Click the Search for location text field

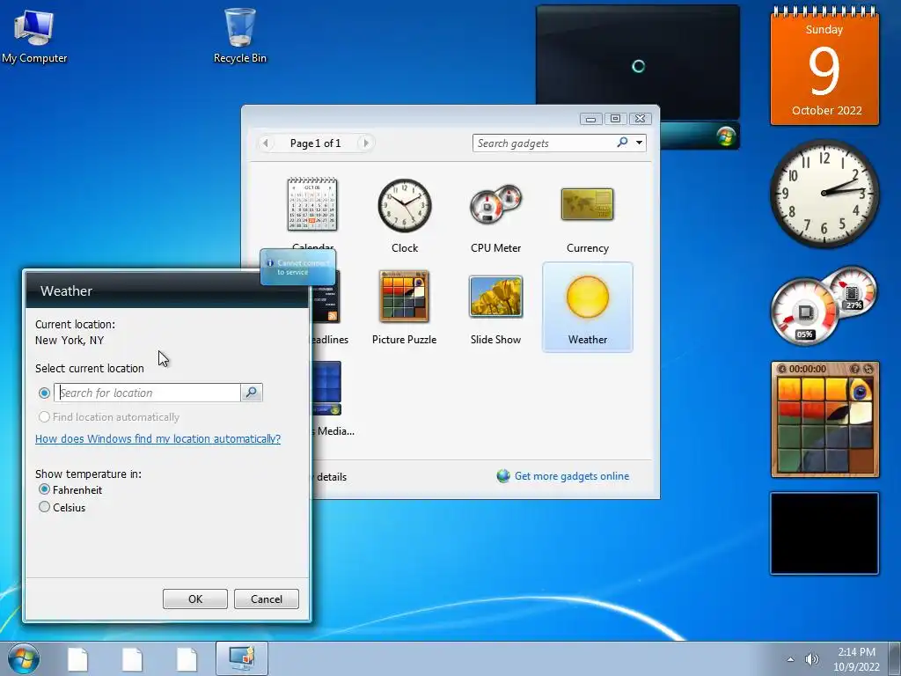(148, 393)
